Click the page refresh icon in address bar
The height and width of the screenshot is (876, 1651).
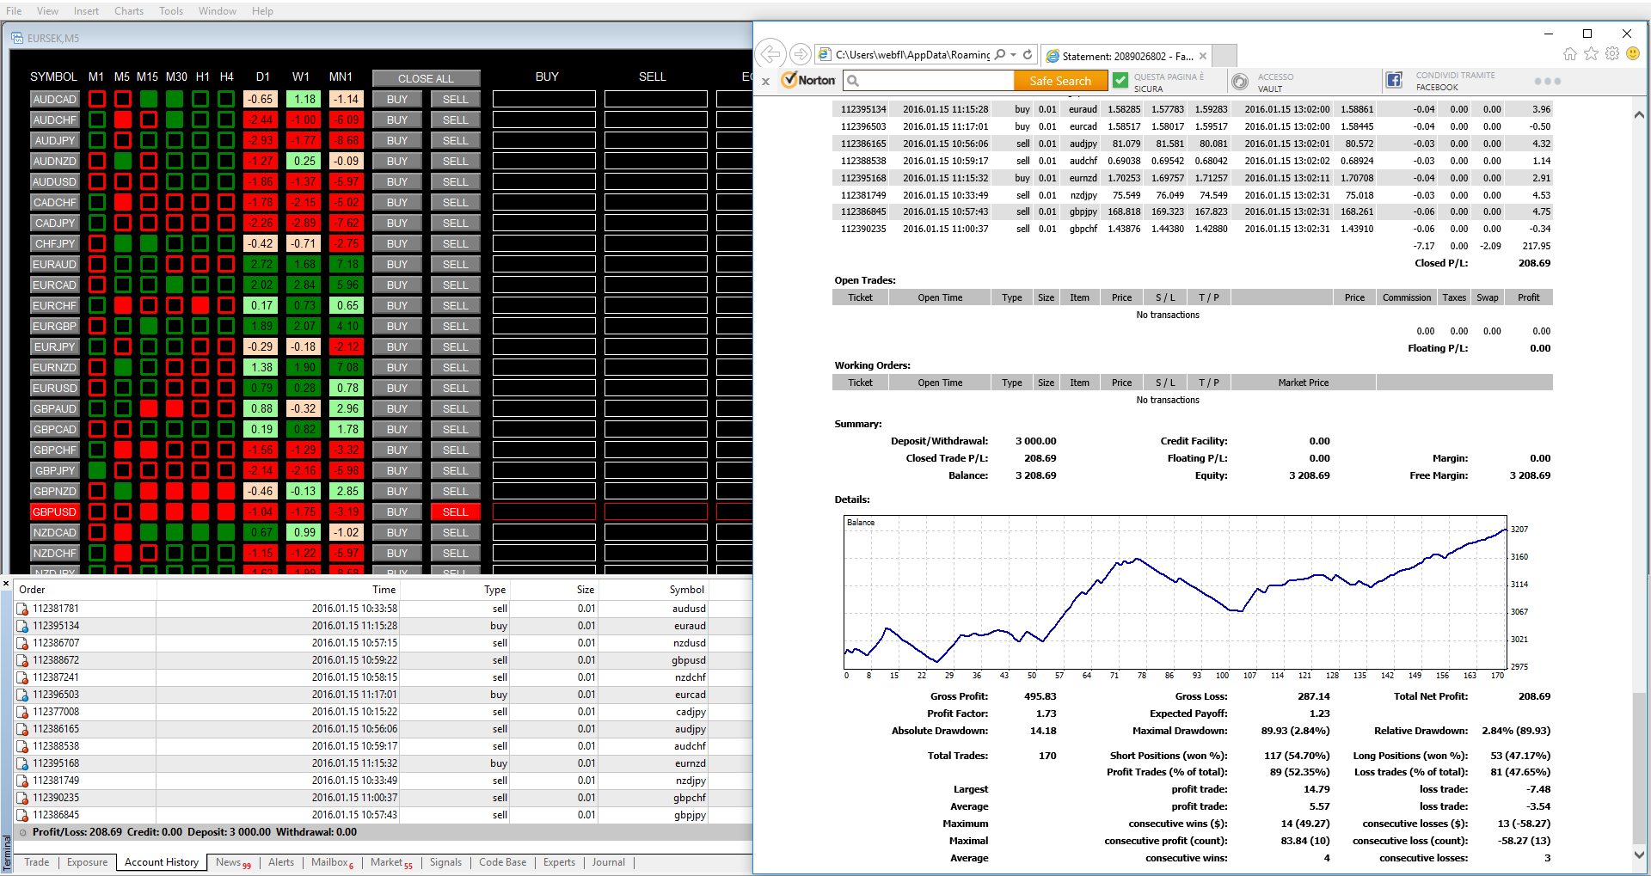tap(1028, 54)
